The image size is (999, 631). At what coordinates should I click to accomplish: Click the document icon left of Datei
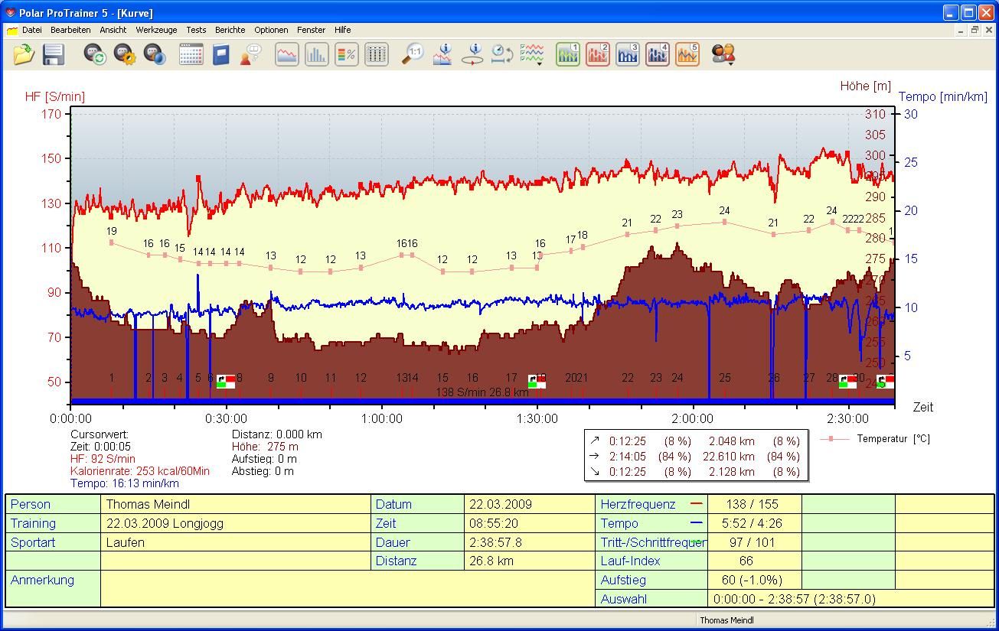point(12,31)
